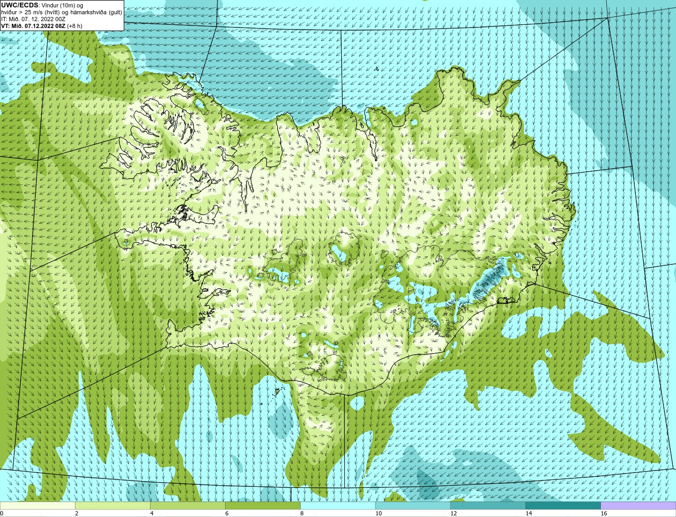676x517 pixels.
Task: Click the 'UWC/ECDS: Vindur (10m) og' title line
Action: [42, 5]
